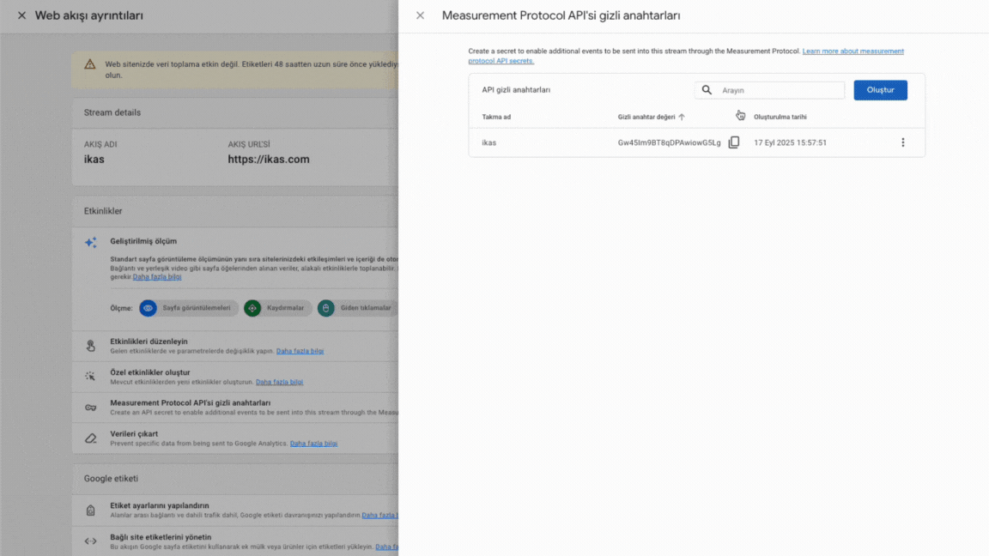Open Etkinlikleri düzenleyin option

click(149, 341)
